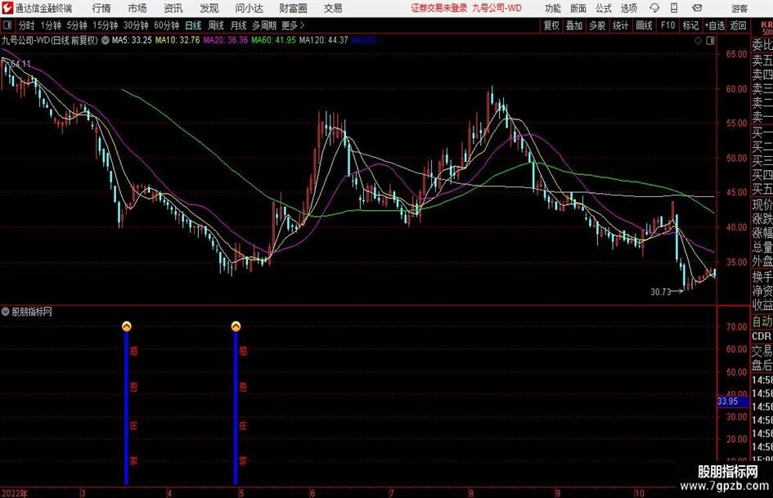Switch to 月线 monthly period tab
The width and height of the screenshot is (773, 498).
(x=239, y=25)
